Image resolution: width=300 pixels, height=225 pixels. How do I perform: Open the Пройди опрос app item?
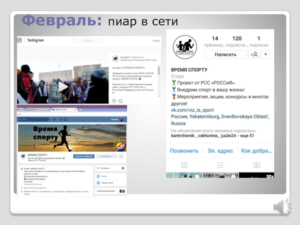coord(111,183)
